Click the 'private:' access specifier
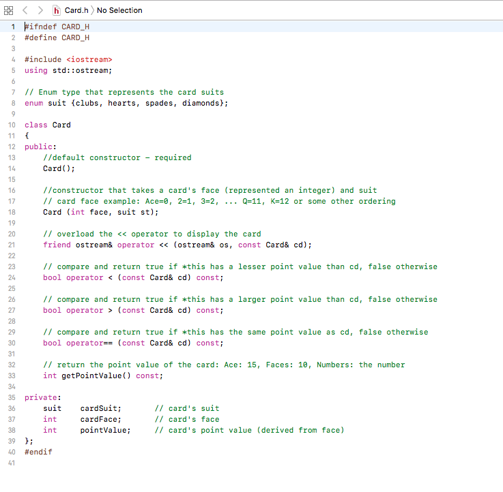 coord(43,397)
